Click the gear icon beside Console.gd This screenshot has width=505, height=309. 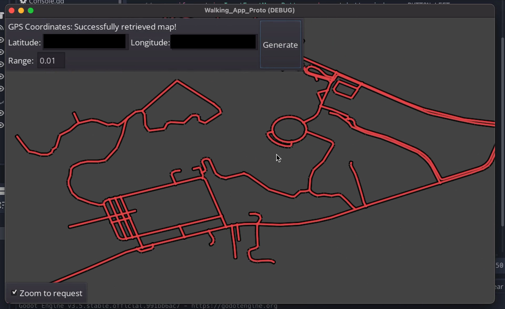(23, 2)
